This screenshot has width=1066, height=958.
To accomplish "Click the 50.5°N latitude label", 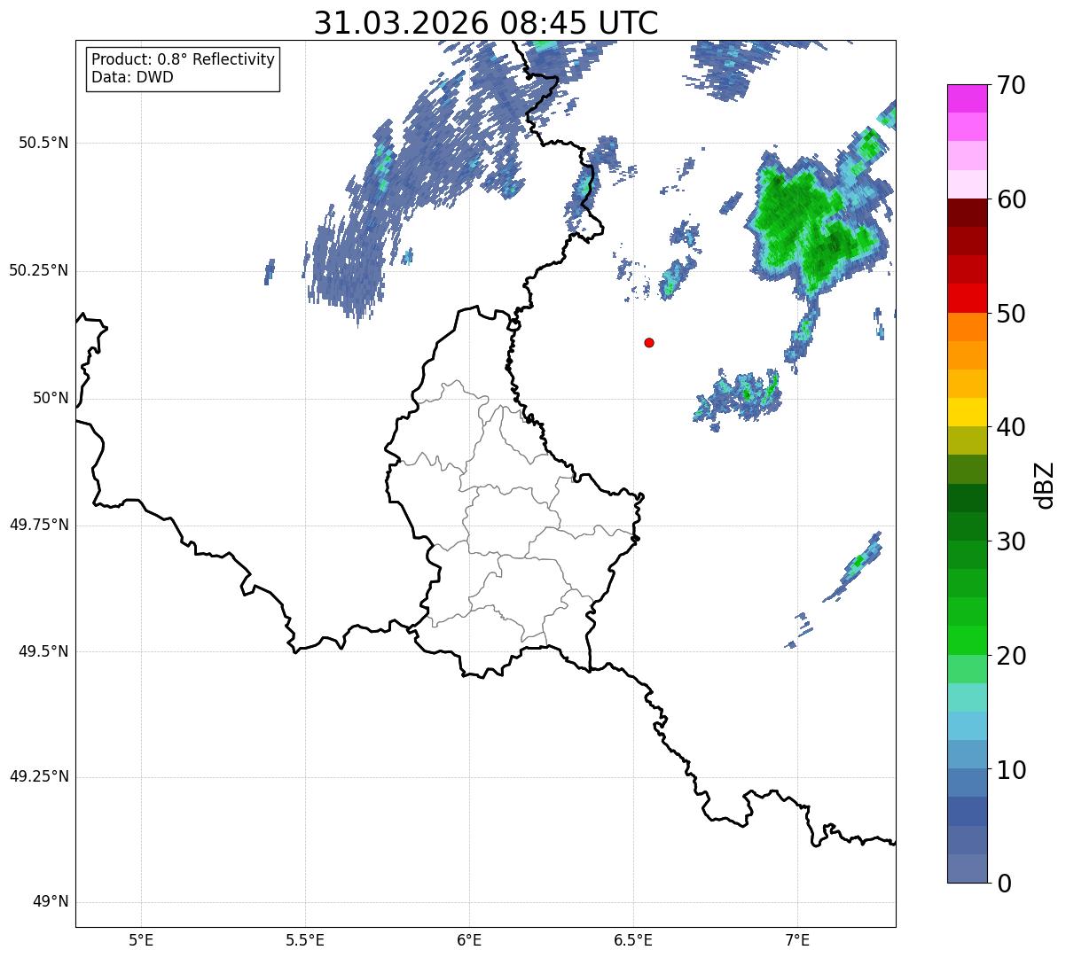I will (x=43, y=143).
